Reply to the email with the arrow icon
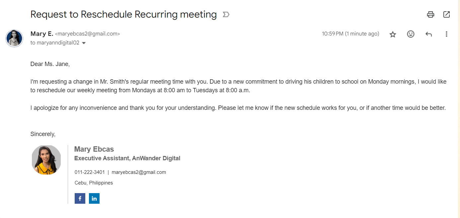The height and width of the screenshot is (218, 460). point(428,34)
